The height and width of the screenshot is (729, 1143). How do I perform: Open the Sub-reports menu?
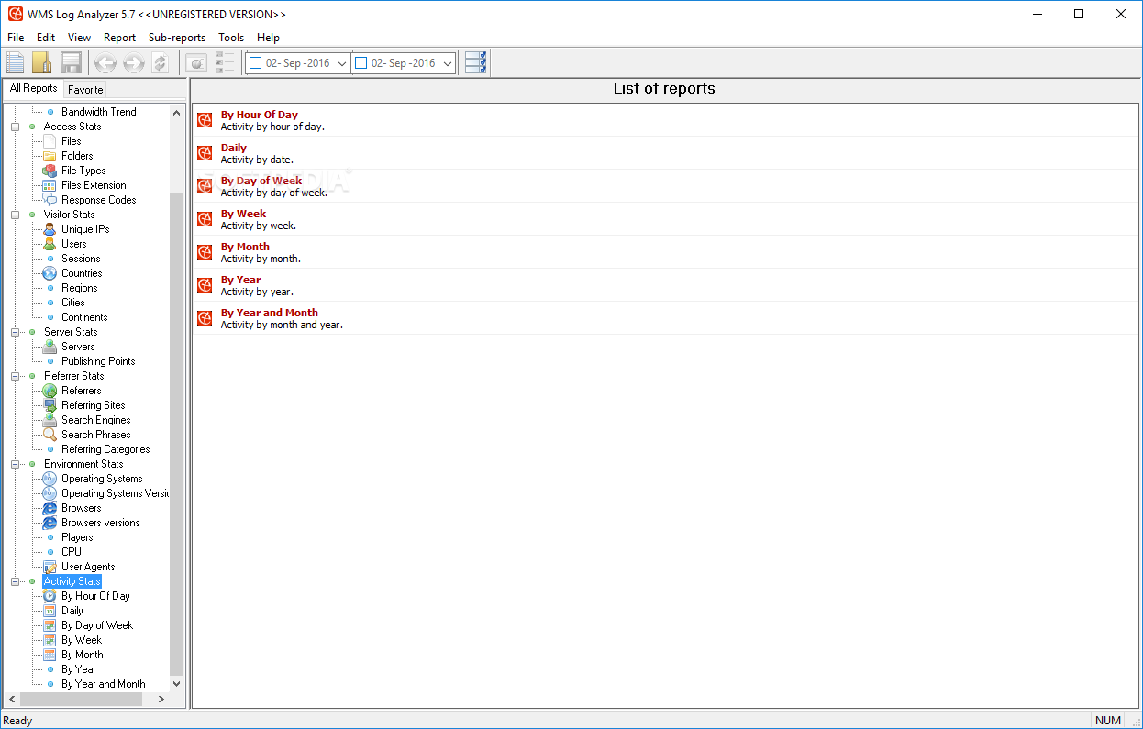click(x=177, y=38)
